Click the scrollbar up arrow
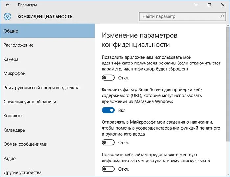Image resolution: width=230 pixels, height=177 pixels. coord(228,25)
